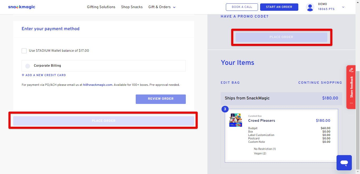This screenshot has width=360, height=174.
Task: Click the Crowd Pleasers item title
Action: [x=262, y=121]
